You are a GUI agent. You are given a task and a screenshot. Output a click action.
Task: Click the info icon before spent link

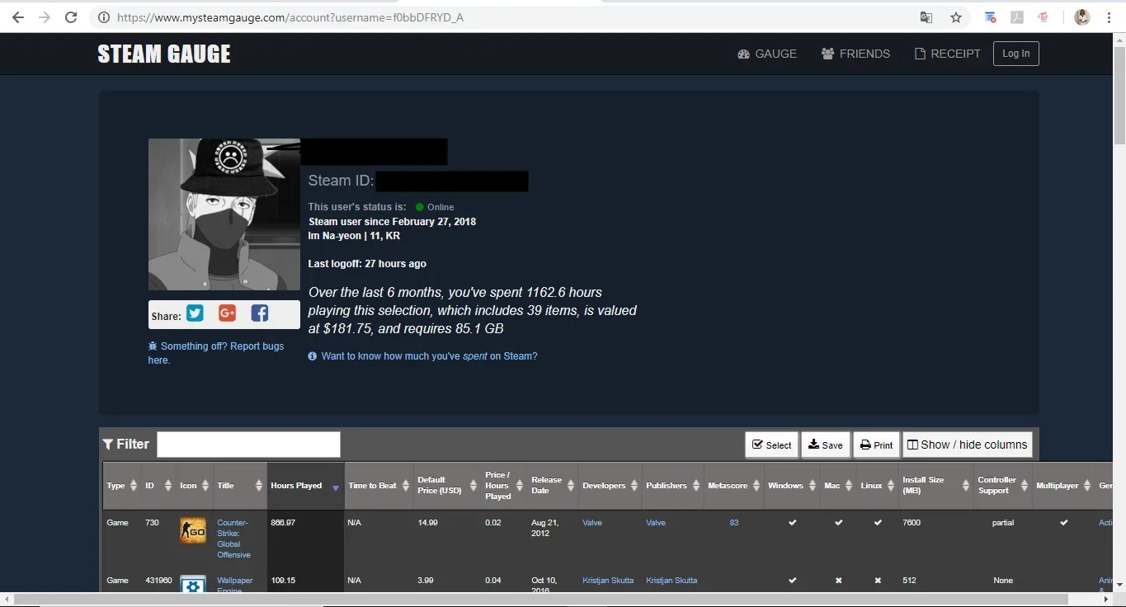pyautogui.click(x=313, y=356)
